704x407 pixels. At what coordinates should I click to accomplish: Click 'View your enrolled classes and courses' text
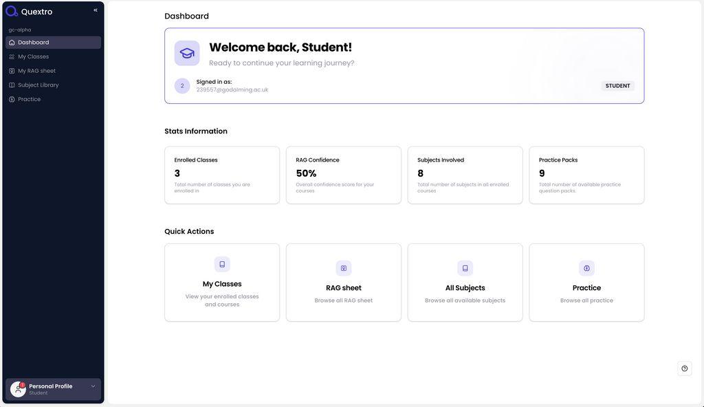tap(222, 300)
